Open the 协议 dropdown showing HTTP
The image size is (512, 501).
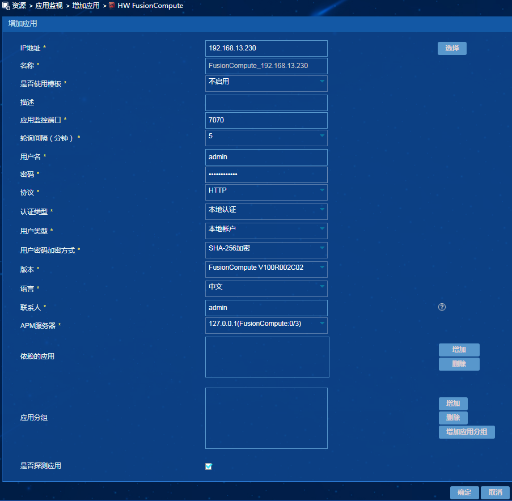tap(266, 192)
